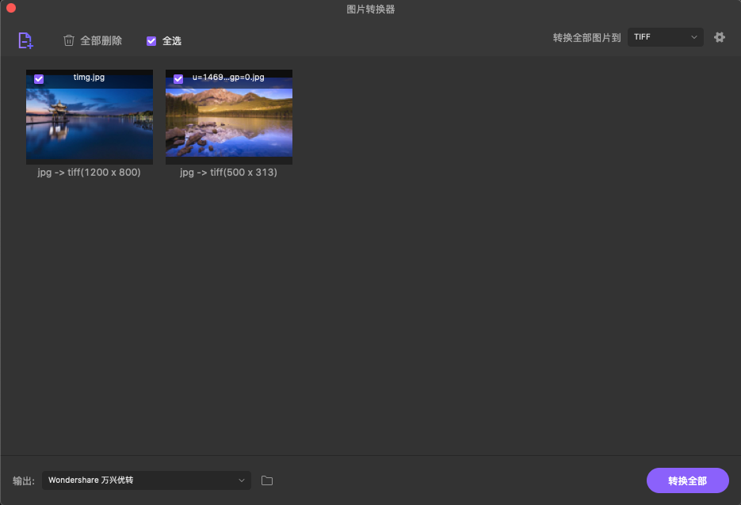Click the u=1469...gp=0.jpg file name label
Viewport: 741px width, 505px height.
pos(228,77)
